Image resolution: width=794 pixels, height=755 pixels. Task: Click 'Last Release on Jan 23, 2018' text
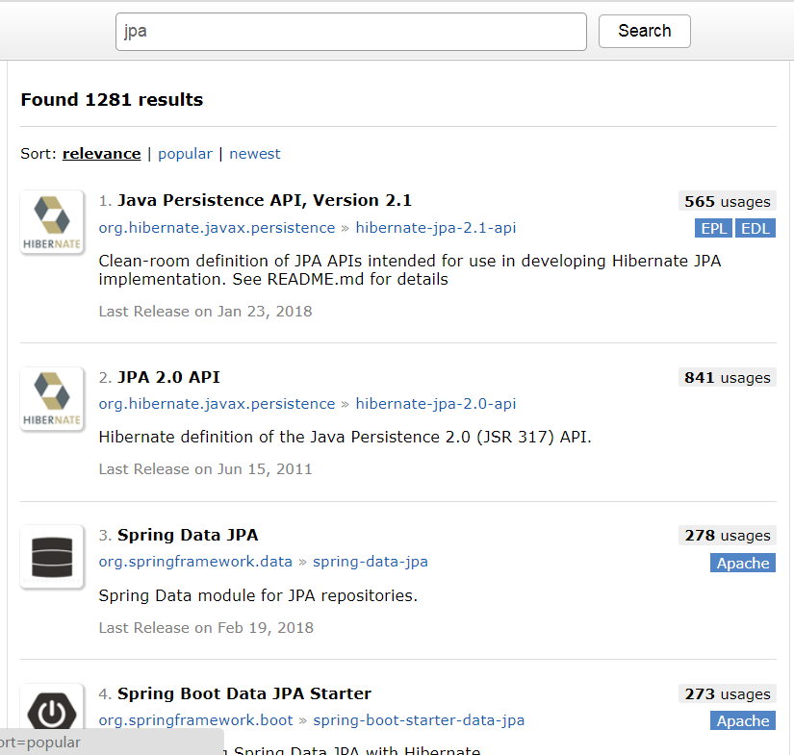pyautogui.click(x=206, y=312)
